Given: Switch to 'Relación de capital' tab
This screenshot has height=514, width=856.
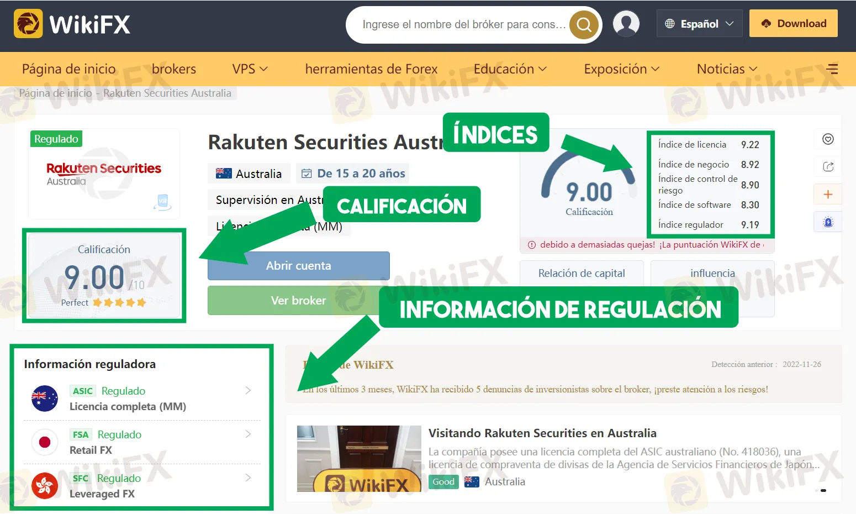Looking at the screenshot, I should [582, 273].
